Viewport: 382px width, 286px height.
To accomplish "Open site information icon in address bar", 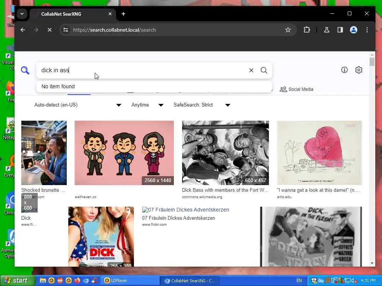I will (x=66, y=30).
